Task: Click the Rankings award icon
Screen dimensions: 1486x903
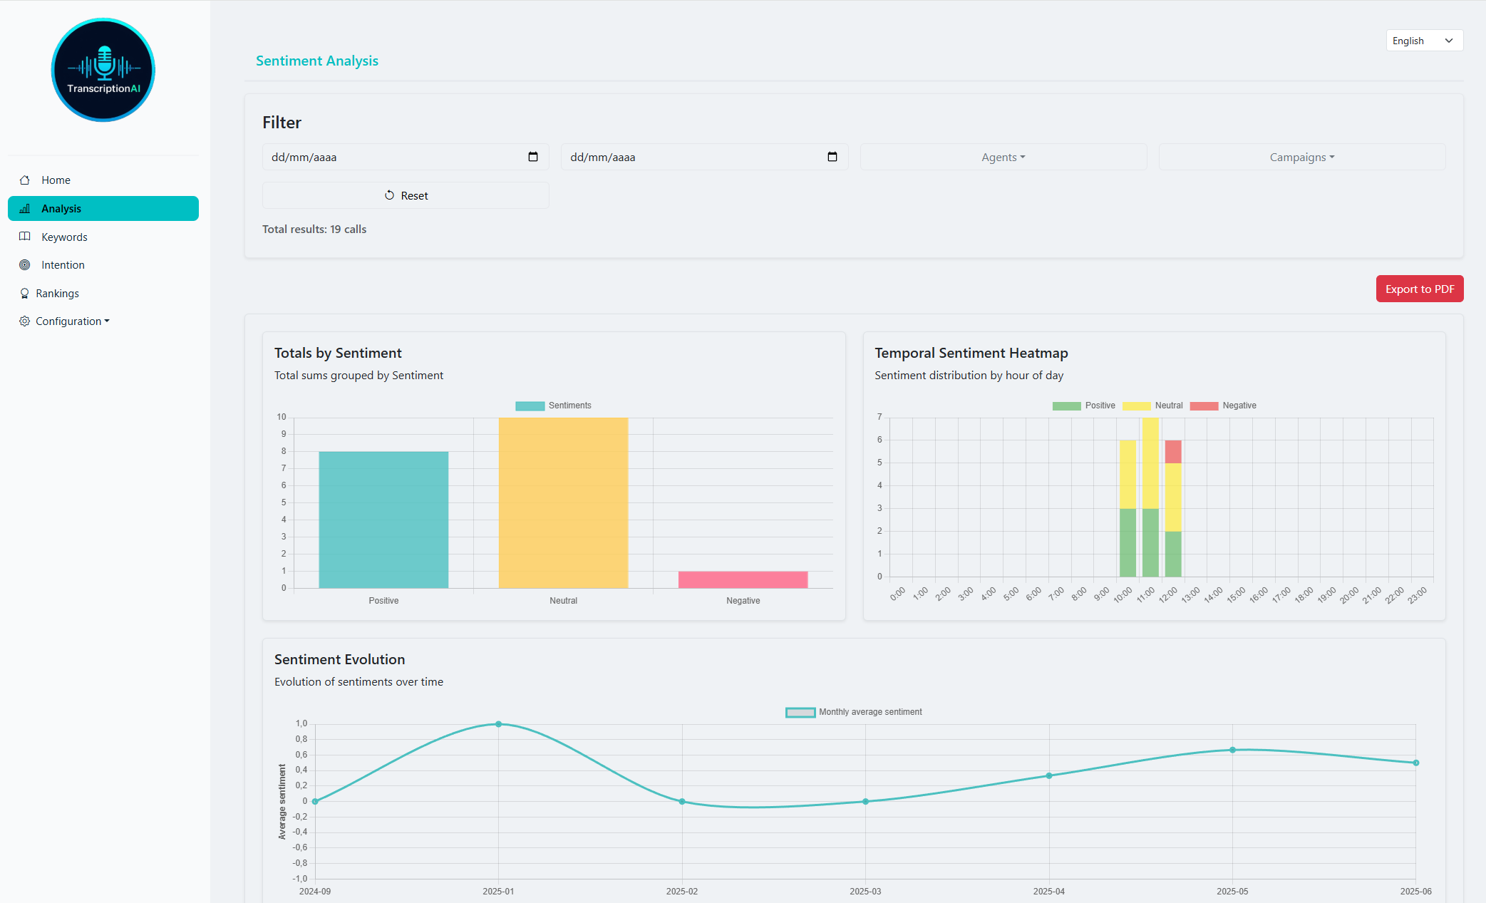Action: point(25,294)
